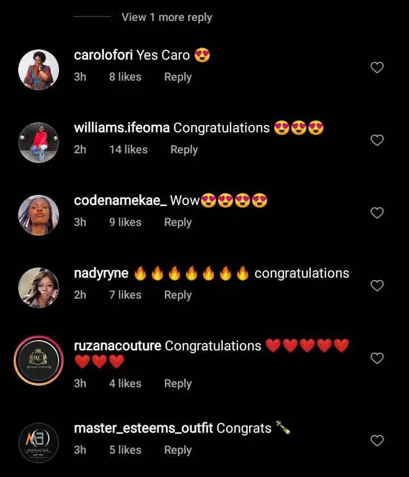The image size is (409, 477).
Task: Reply to nadyryne's fire emoji comment
Action: tap(178, 295)
